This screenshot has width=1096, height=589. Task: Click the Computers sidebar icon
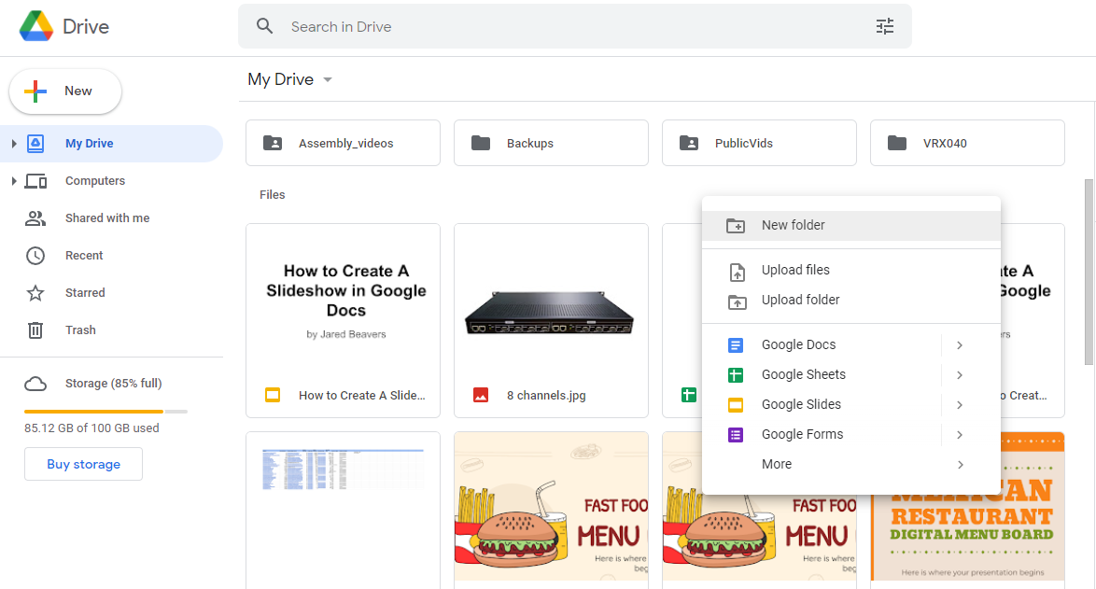point(35,181)
